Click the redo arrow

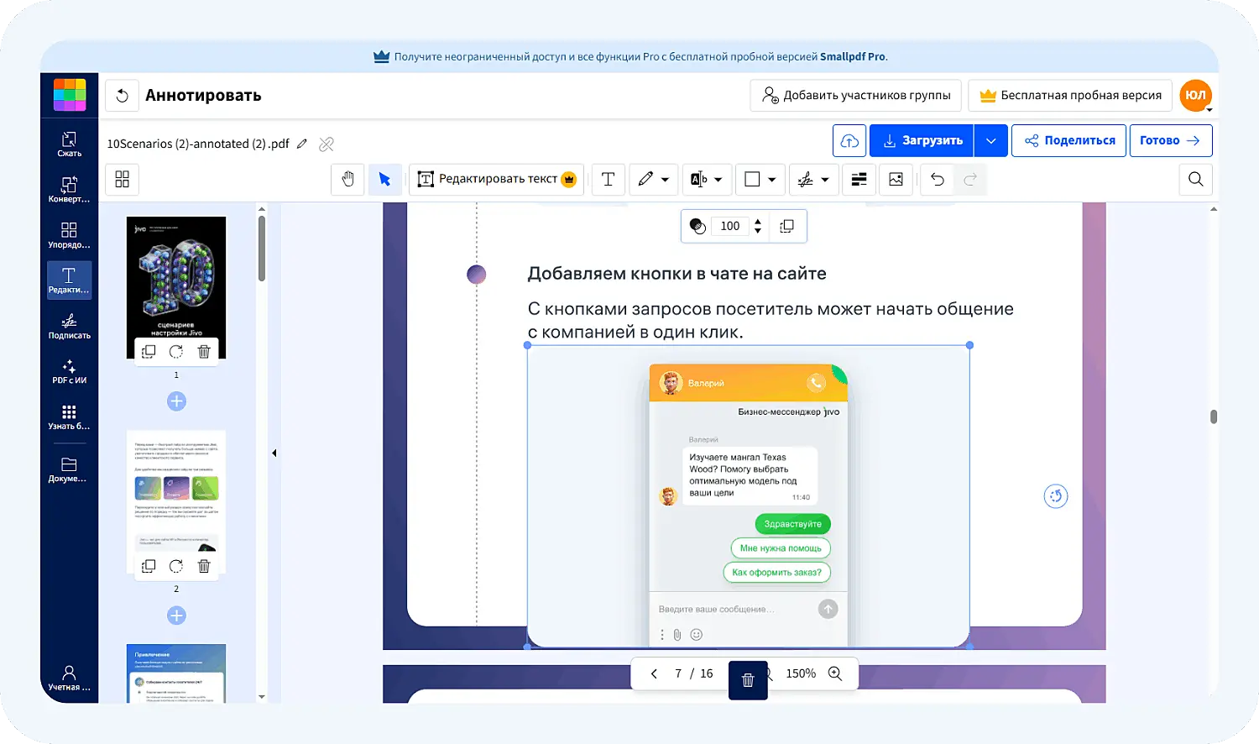coord(970,179)
